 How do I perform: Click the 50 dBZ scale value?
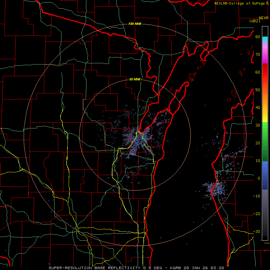pos(258,90)
